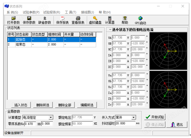The width and height of the screenshot is (191, 138).
Task: Expand the 开入方式 dropdown 常开
Action: coord(134,118)
